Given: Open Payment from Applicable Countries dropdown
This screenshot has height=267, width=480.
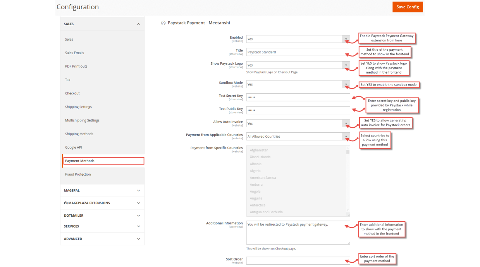Looking at the screenshot, I should (x=298, y=137).
